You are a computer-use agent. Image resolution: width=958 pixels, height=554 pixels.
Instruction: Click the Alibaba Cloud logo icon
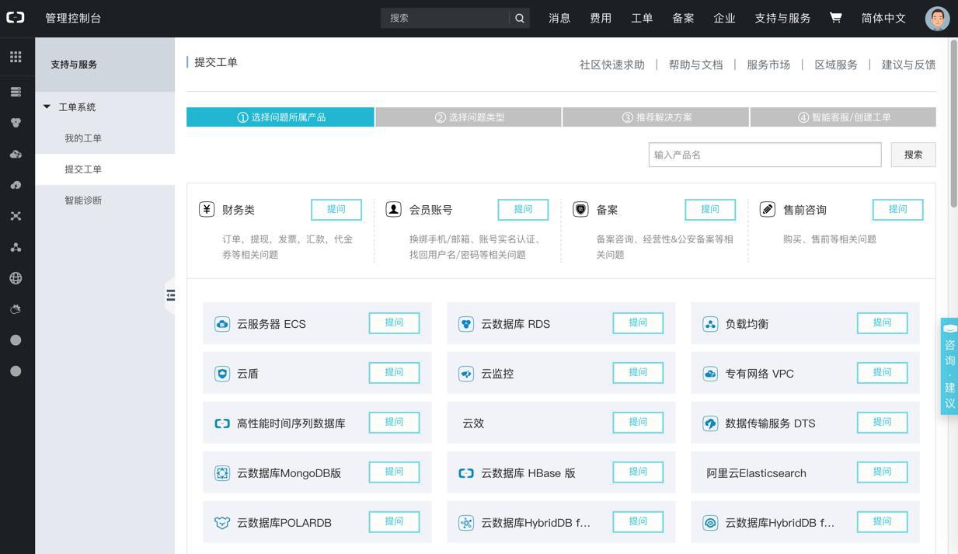(x=16, y=17)
